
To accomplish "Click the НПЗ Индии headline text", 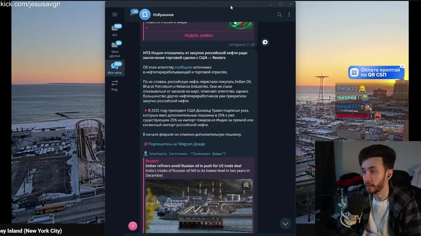I will point(195,55).
